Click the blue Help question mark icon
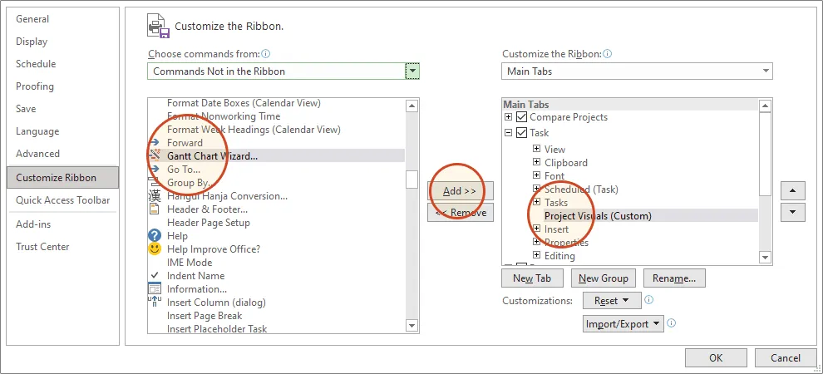Viewport: 823px width, 374px height. coord(155,236)
